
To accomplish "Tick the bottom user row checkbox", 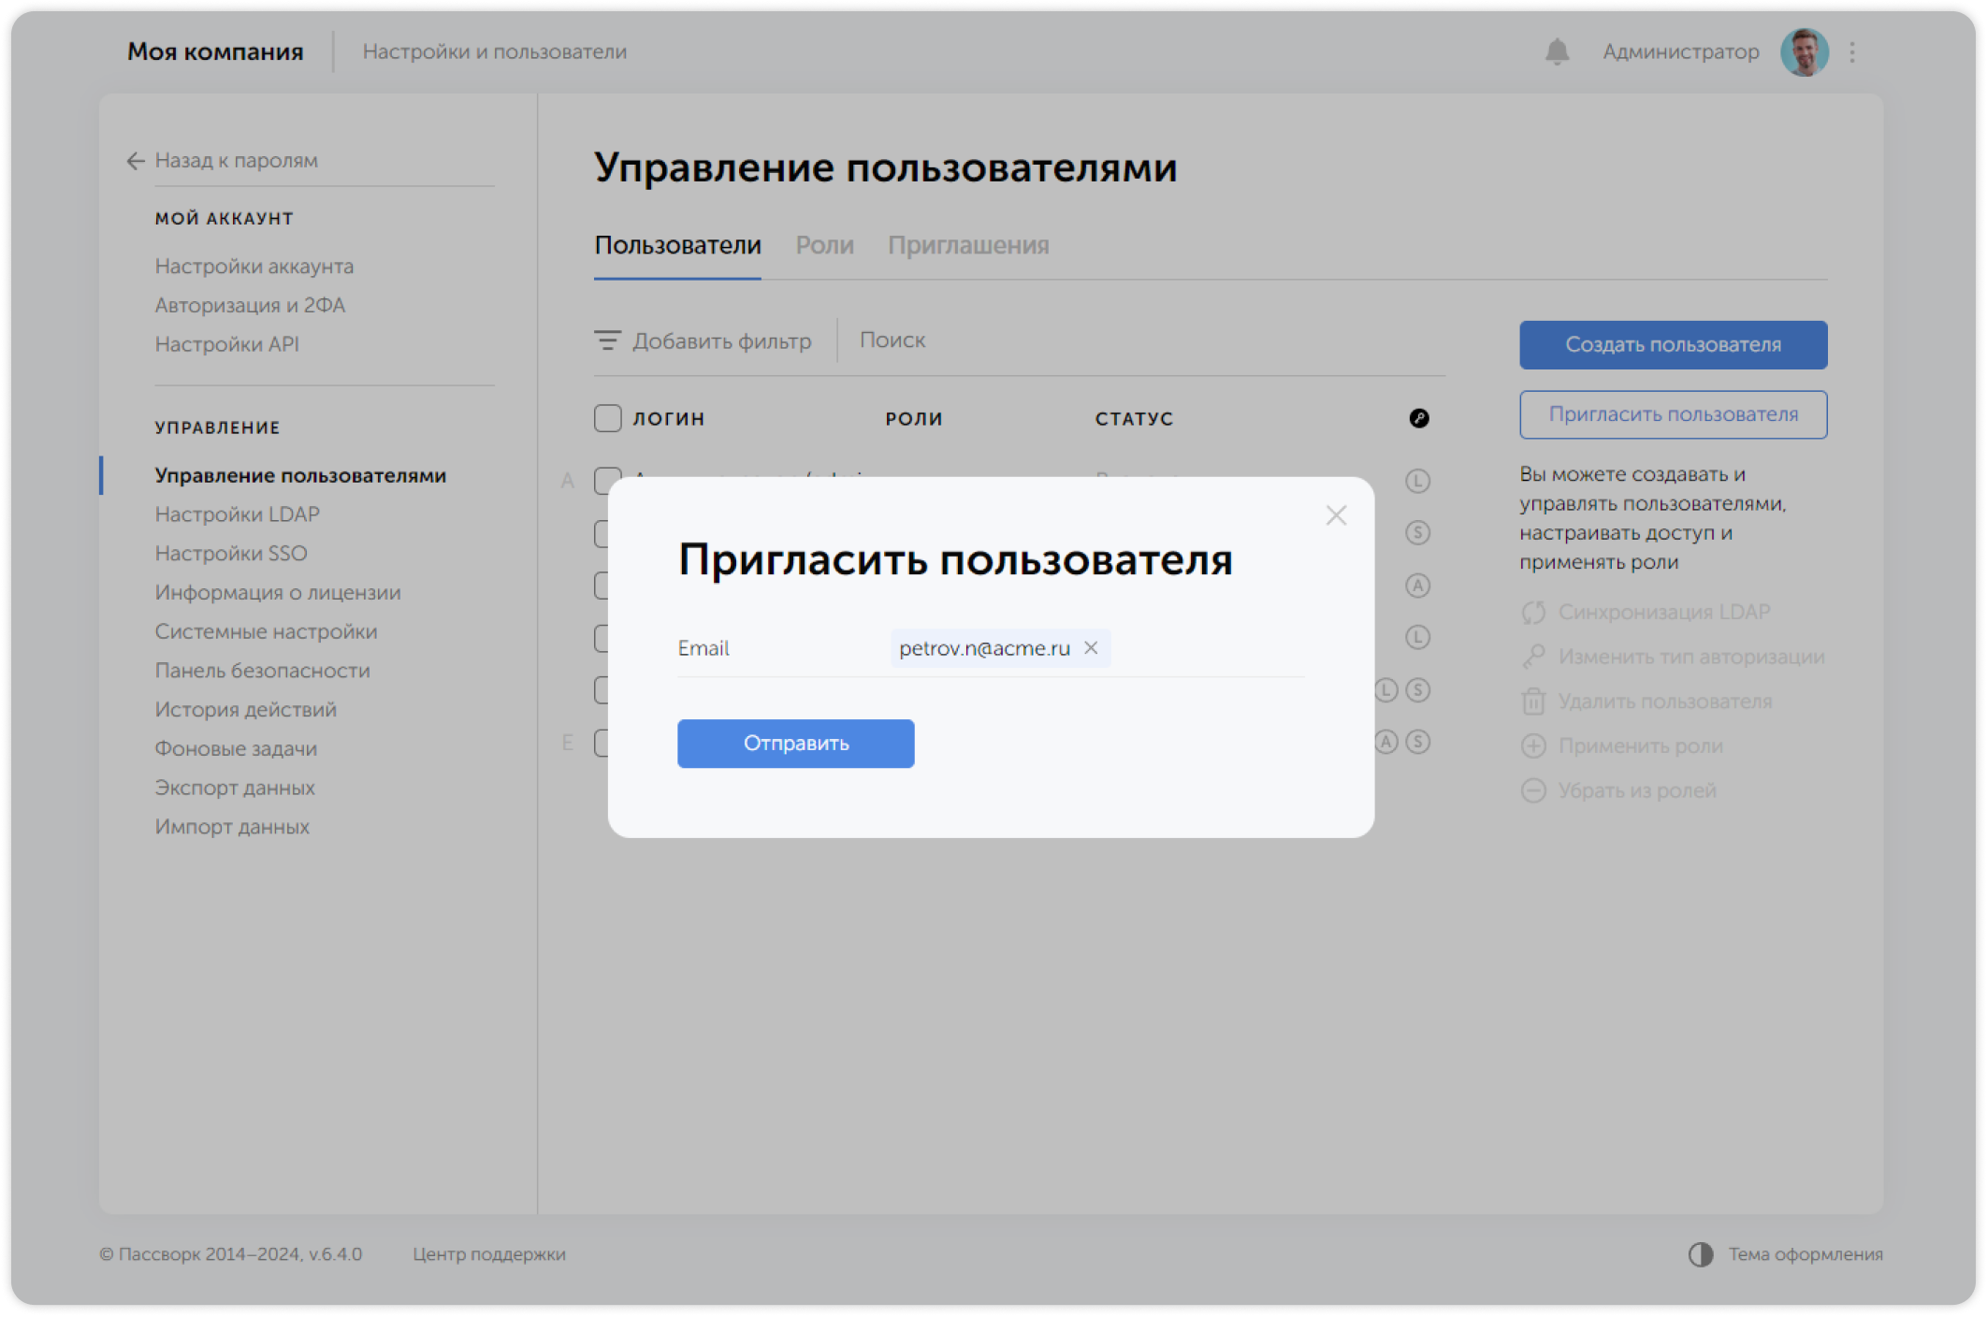I will pos(606,742).
